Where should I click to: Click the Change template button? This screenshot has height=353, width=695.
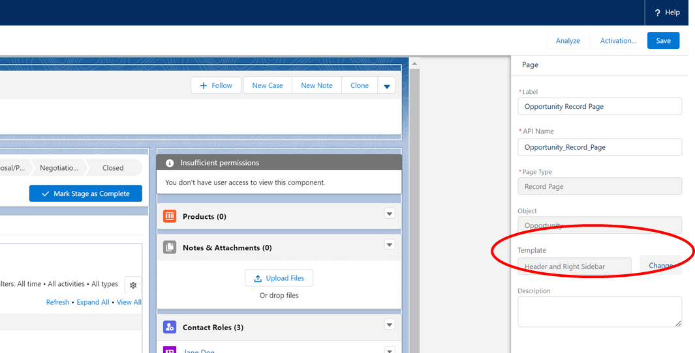660,266
